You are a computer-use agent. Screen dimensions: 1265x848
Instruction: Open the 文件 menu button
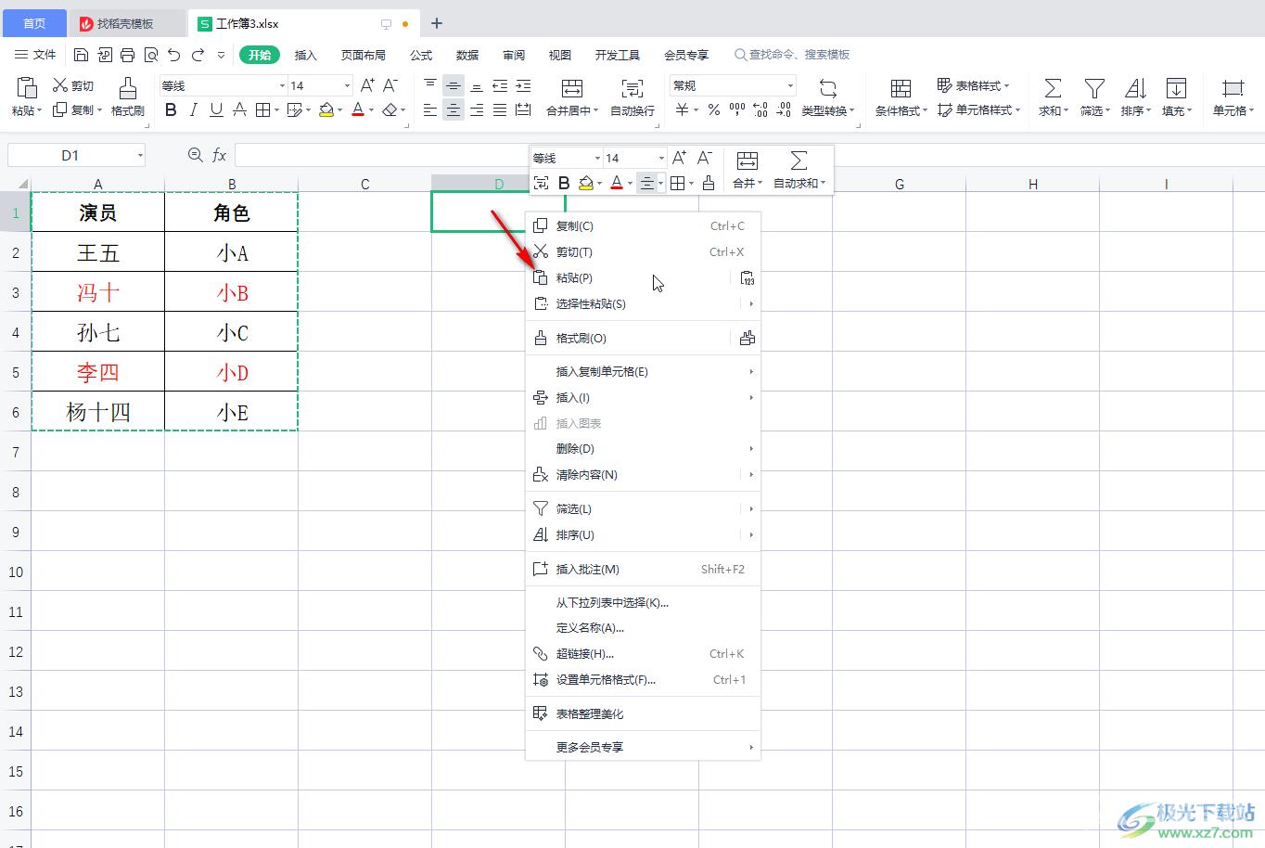coord(35,55)
